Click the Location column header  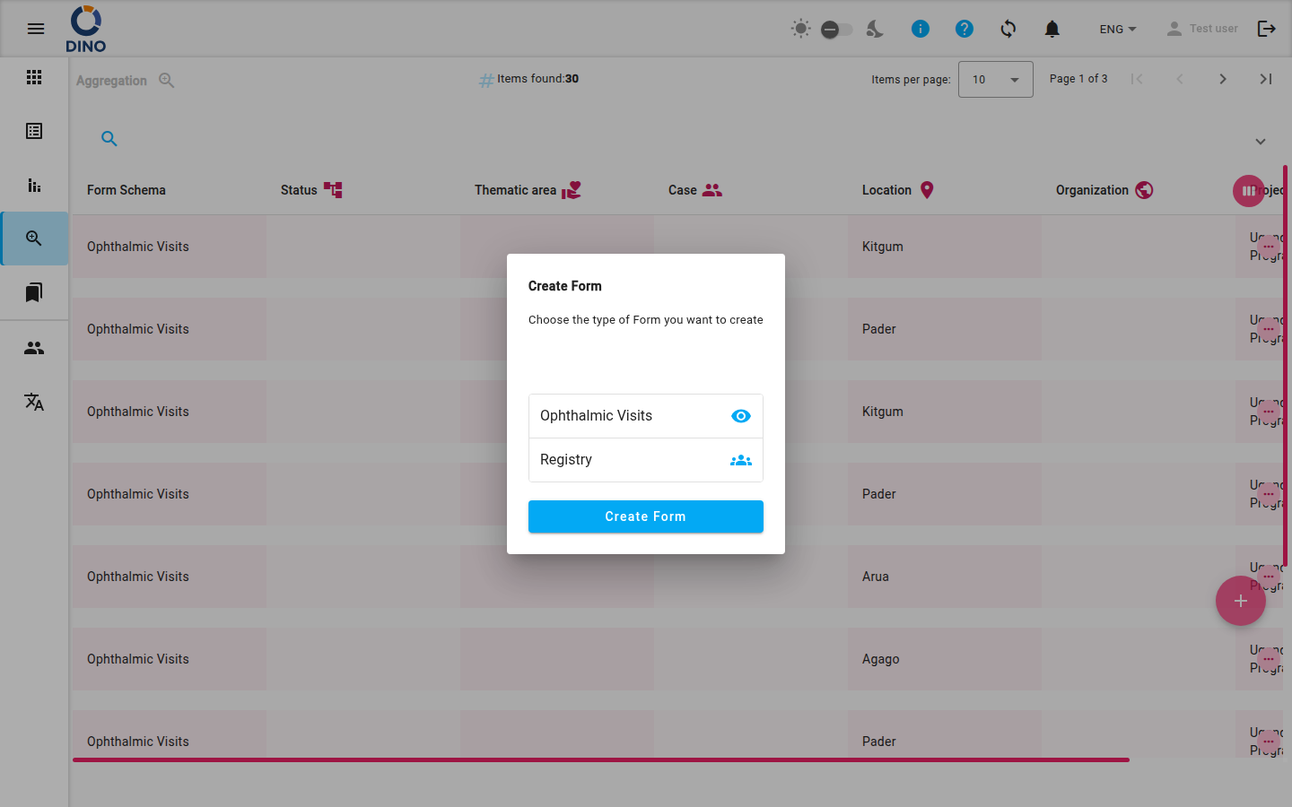coord(898,190)
